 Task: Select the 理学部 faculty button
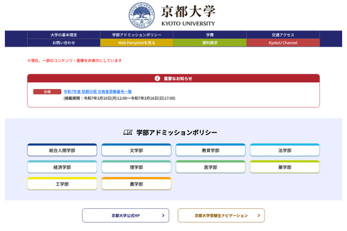pos(136,166)
